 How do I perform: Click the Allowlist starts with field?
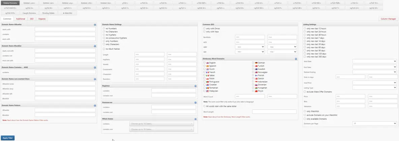tap(65, 29)
